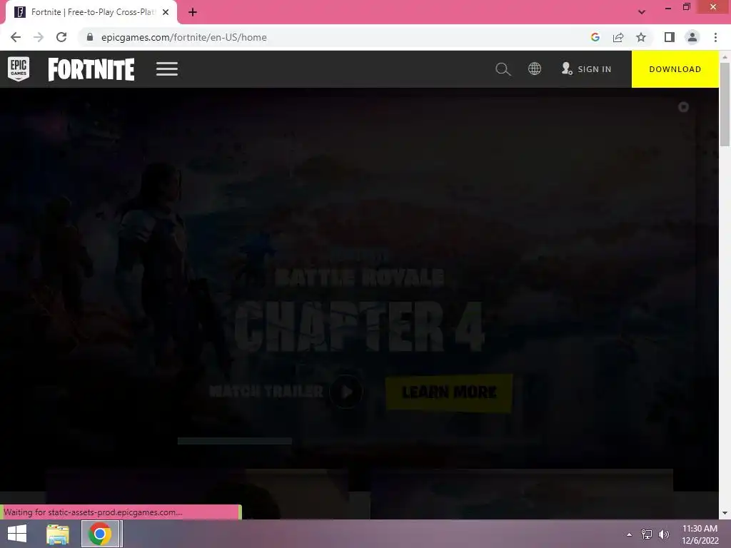Click the scrollbar down arrow
The height and width of the screenshot is (548, 731).
(x=725, y=513)
